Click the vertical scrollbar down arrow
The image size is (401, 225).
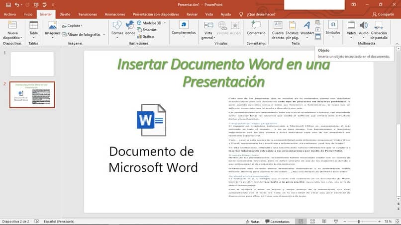[398, 199]
